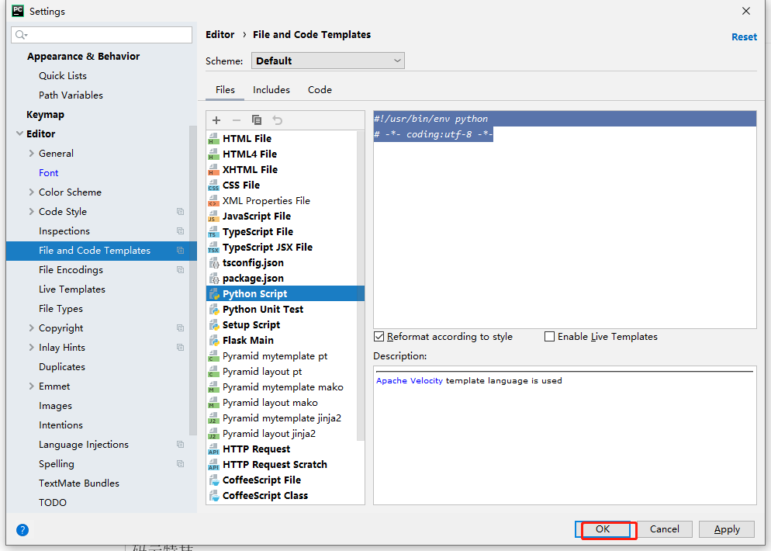Expand the Emmet node
The image size is (771, 551).
(32, 386)
